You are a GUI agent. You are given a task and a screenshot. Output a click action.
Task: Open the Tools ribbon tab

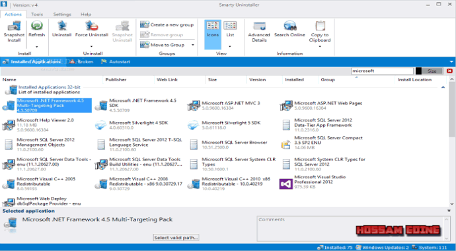(37, 15)
